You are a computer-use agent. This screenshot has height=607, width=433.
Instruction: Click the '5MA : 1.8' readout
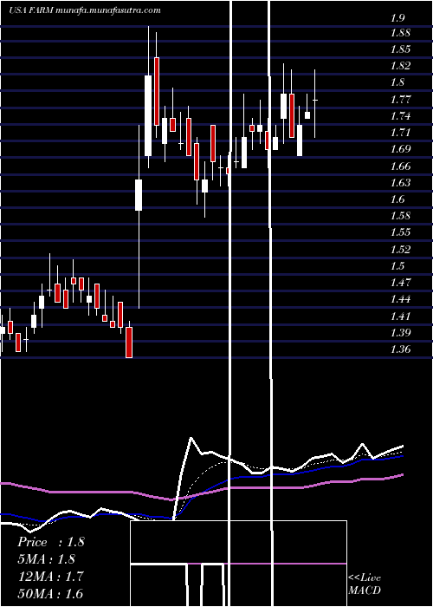tap(47, 558)
